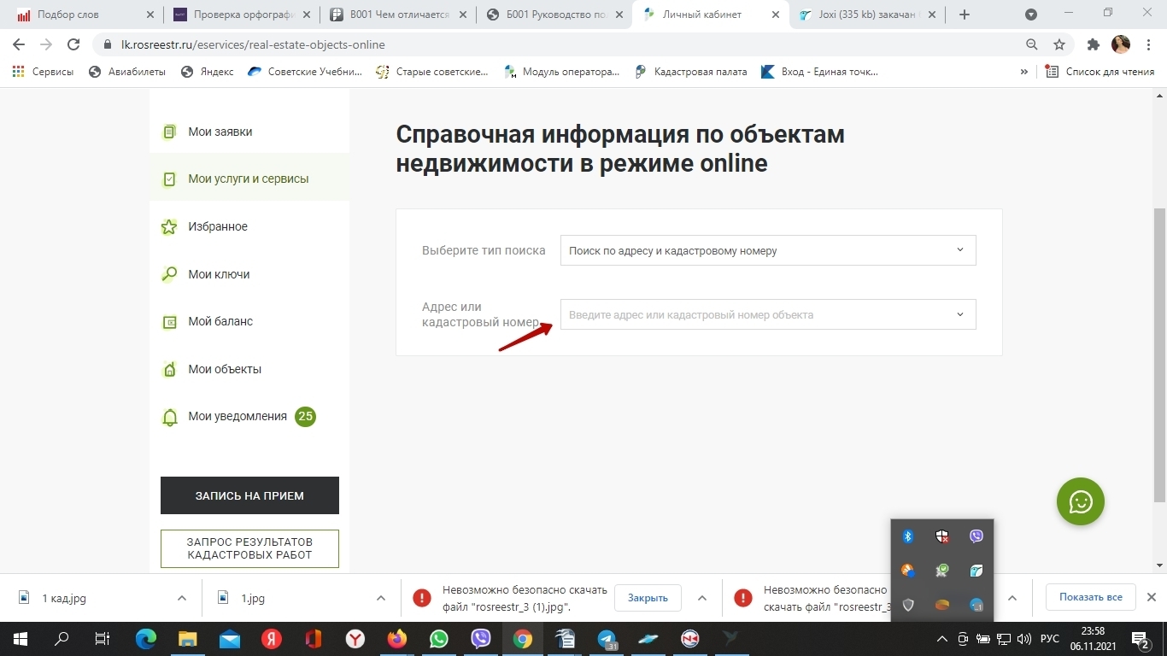
Task: Open a new browser tab
Action: click(965, 15)
